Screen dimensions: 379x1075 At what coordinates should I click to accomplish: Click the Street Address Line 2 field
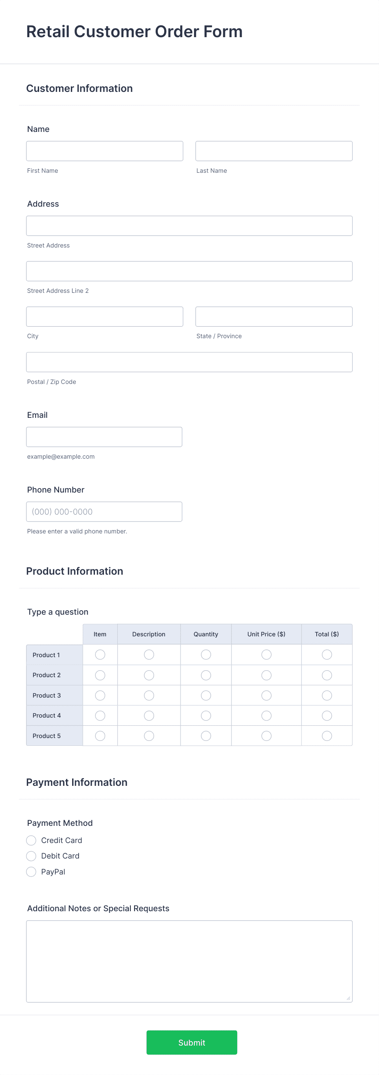click(189, 270)
